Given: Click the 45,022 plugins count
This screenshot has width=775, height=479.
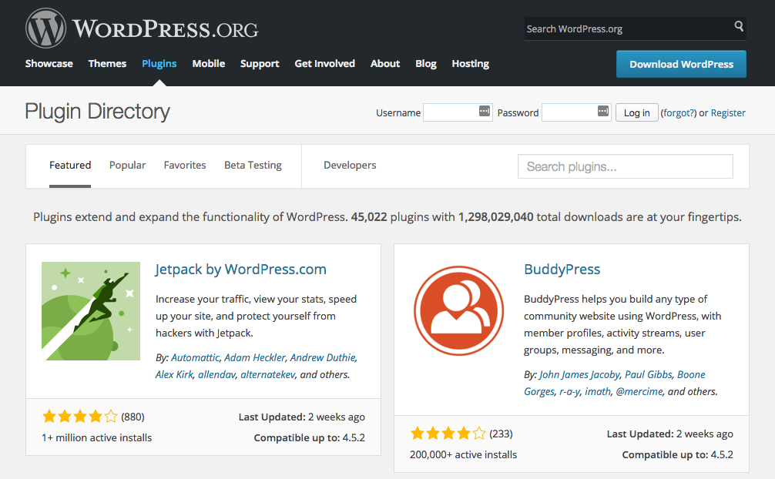Looking at the screenshot, I should coord(369,217).
